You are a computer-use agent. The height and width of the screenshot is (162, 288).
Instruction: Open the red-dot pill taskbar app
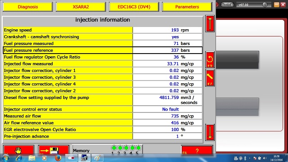71,158
